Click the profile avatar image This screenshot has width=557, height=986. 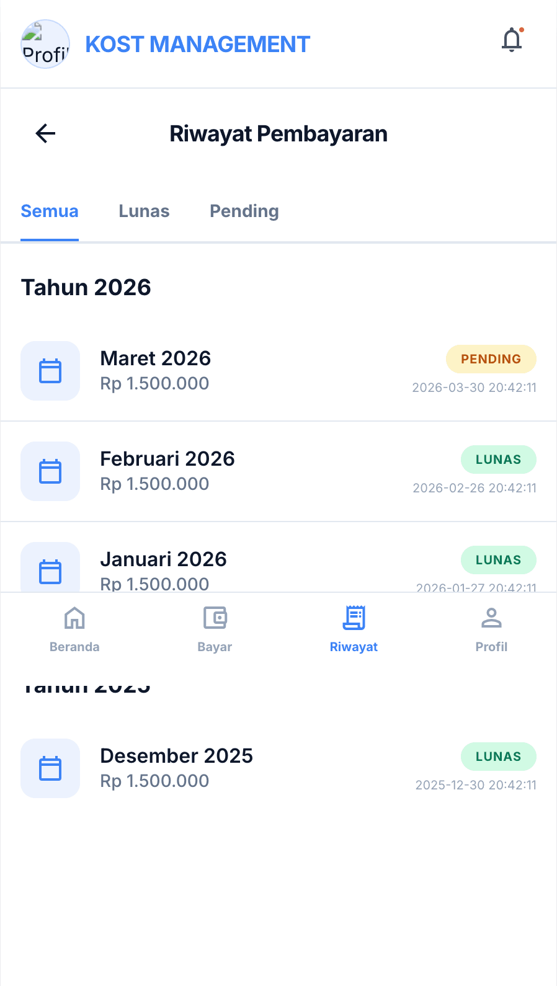45,44
